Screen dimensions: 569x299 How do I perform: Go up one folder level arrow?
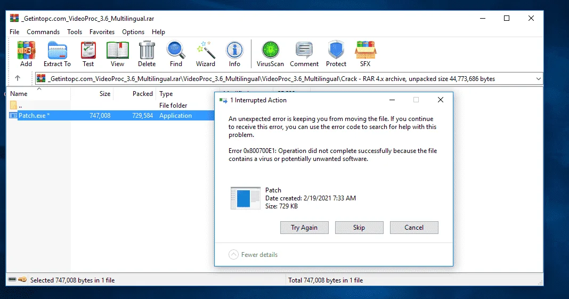pos(18,78)
